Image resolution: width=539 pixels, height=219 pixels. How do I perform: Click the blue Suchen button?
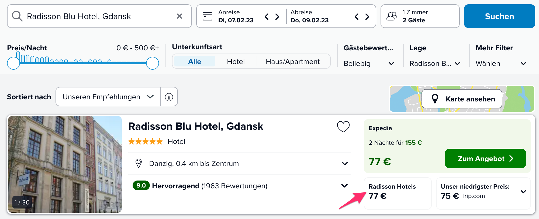coord(499,16)
